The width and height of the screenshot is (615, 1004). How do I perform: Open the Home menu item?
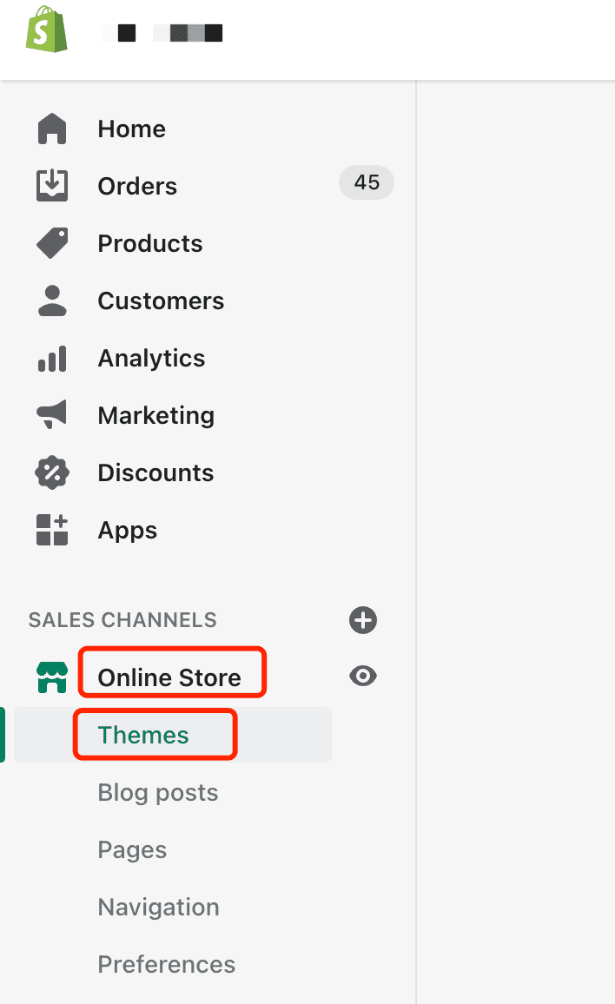(131, 129)
